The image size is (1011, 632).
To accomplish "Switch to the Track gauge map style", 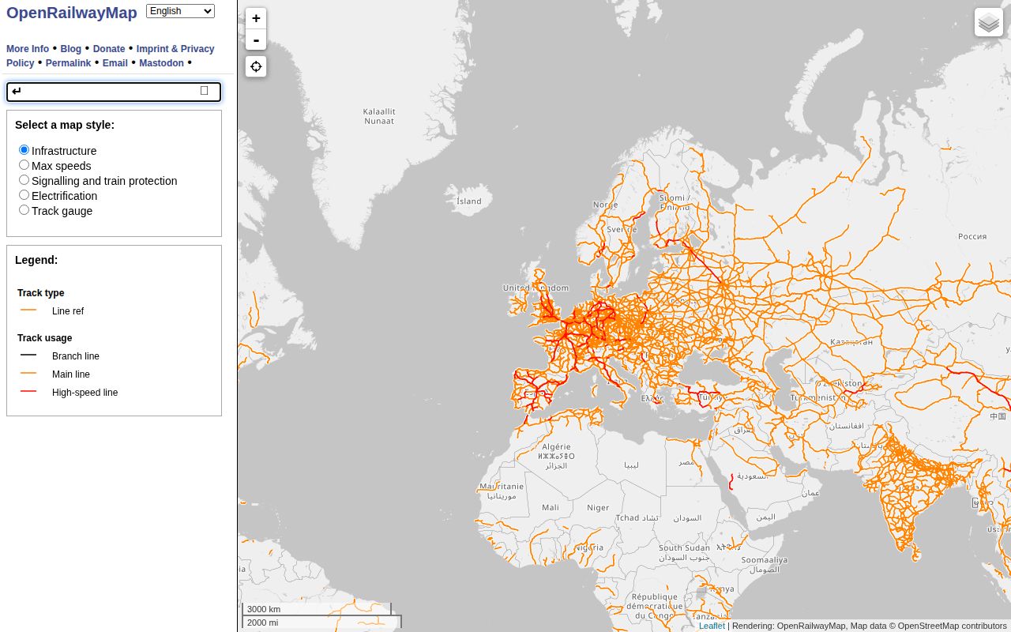I will coord(24,209).
